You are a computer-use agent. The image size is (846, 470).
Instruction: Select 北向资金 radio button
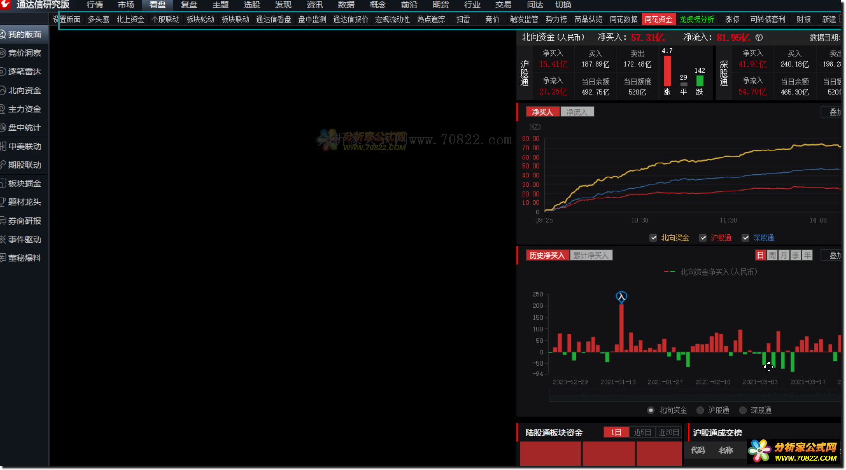[x=651, y=410]
